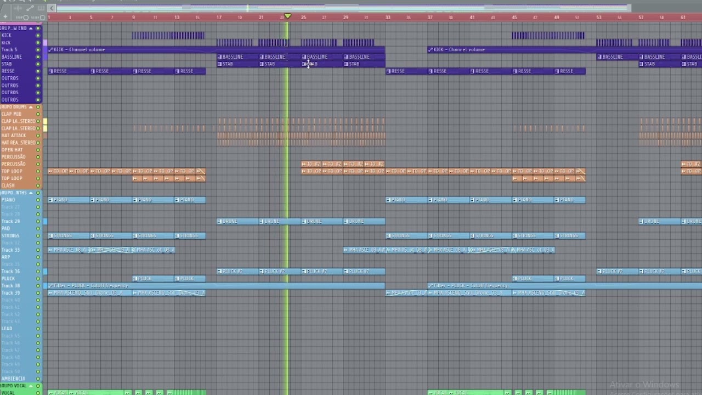Screen dimensions: 702x395
Task: Collapse the GRUPO VOCAL track group
Action: (31, 386)
